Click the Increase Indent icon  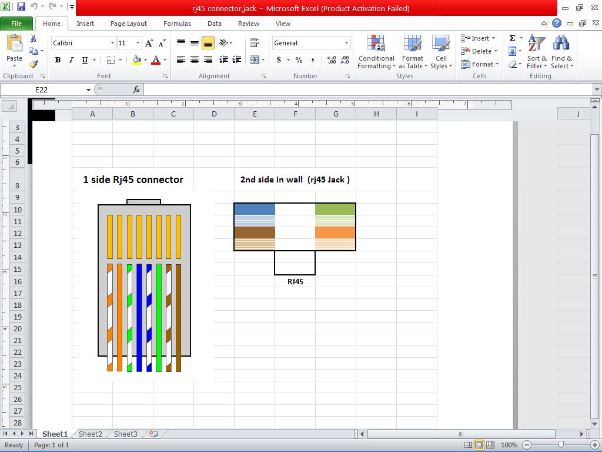coord(237,59)
